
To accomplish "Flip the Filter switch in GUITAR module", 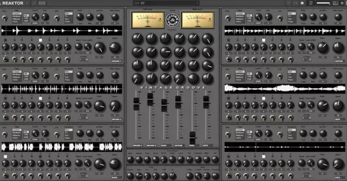I will tap(227, 18).
